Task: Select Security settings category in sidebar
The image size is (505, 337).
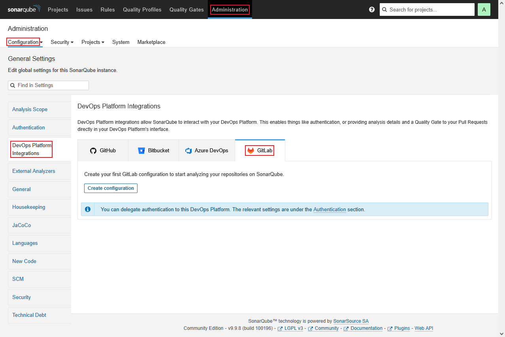Action: point(40,297)
